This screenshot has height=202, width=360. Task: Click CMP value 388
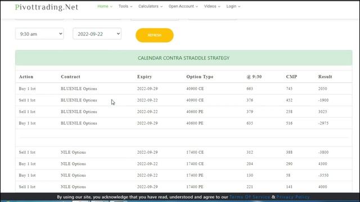pyautogui.click(x=289, y=152)
